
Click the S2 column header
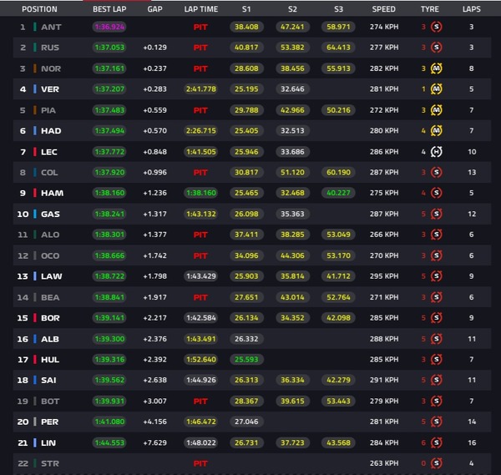tap(292, 9)
